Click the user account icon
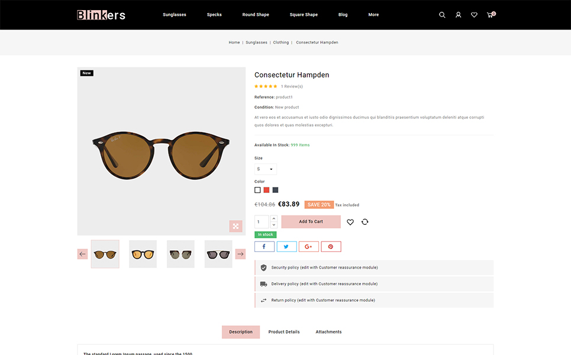 coord(458,15)
